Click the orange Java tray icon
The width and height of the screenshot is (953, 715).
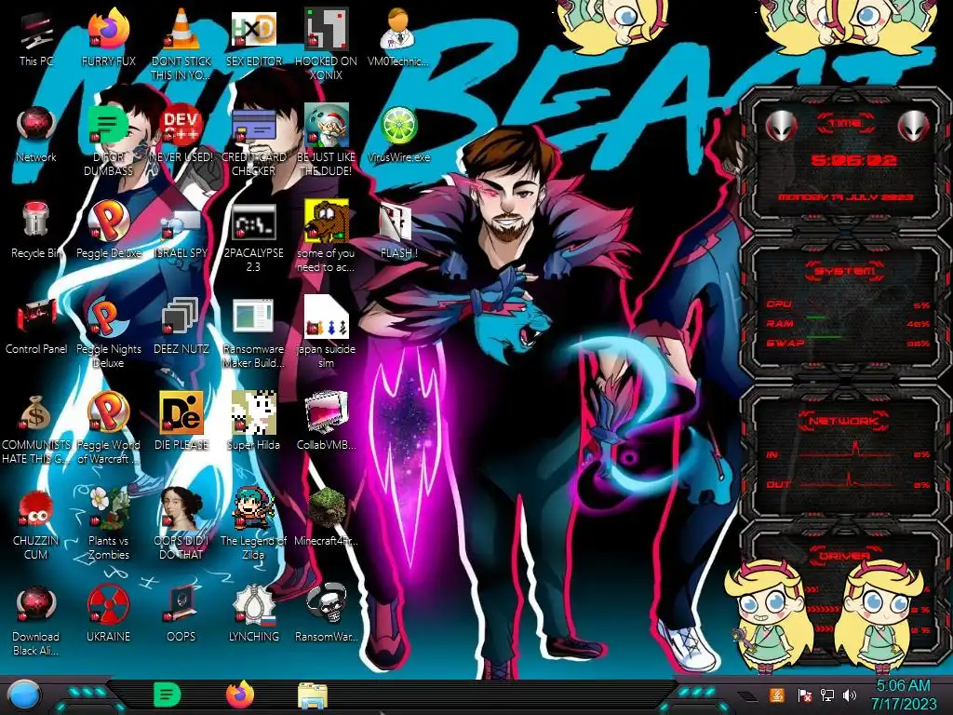[777, 695]
